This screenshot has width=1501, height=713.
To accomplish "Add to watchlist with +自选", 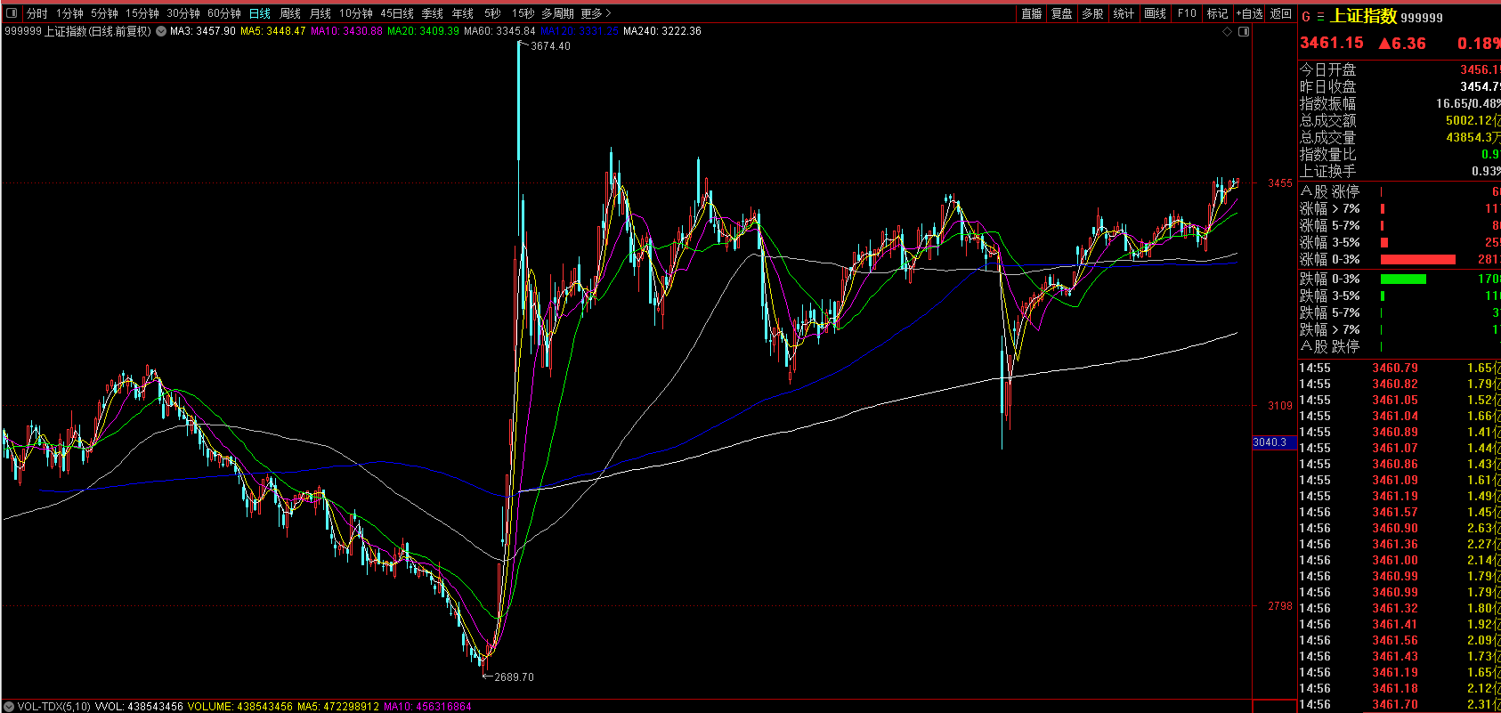I will [1249, 13].
